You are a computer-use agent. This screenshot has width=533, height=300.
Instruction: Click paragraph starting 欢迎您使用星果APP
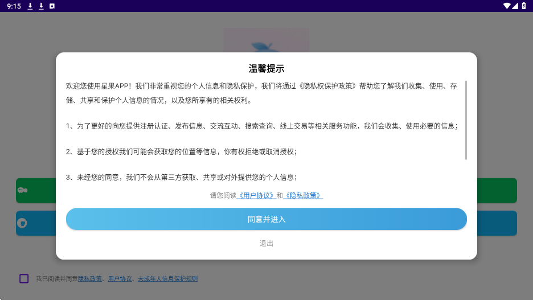tap(261, 93)
